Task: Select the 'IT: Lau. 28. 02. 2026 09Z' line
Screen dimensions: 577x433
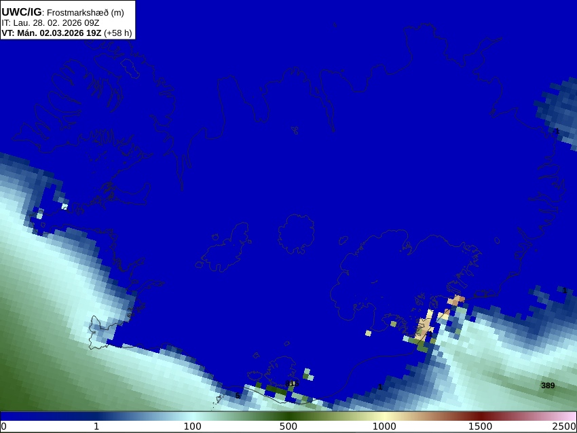Action: point(50,23)
